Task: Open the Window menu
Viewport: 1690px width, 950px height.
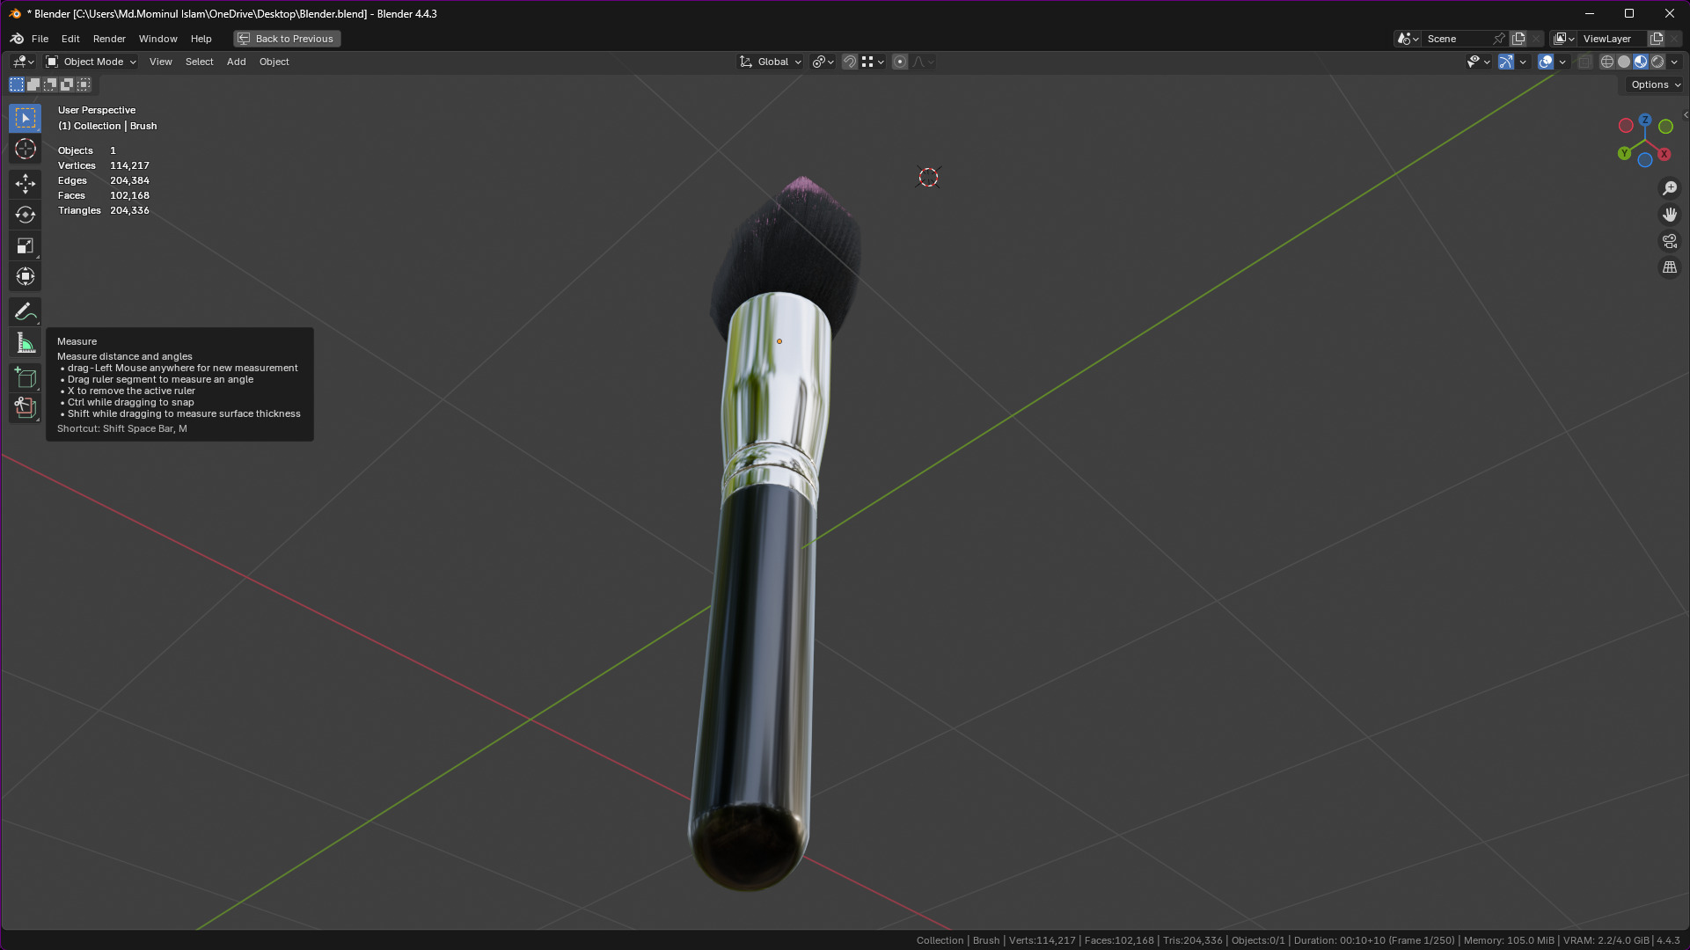Action: 157,39
